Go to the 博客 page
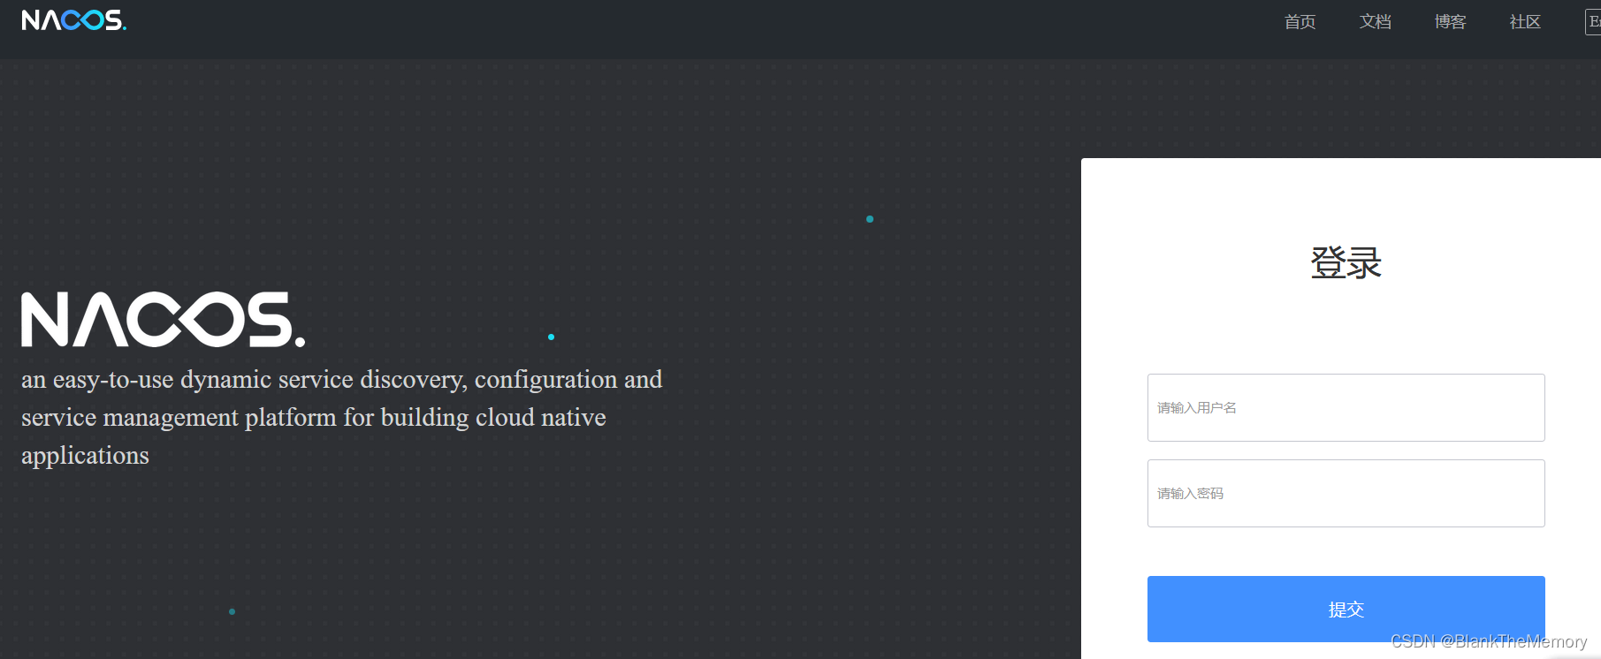1601x659 pixels. (x=1450, y=21)
